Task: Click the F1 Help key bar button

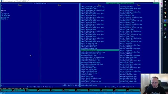Action: point(6,90)
